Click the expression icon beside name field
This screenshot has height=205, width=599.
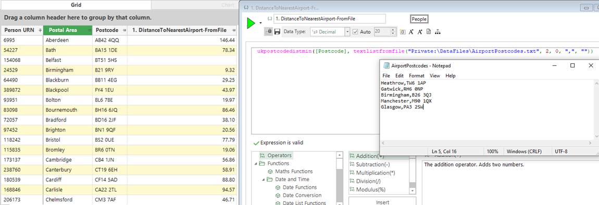click(x=270, y=19)
